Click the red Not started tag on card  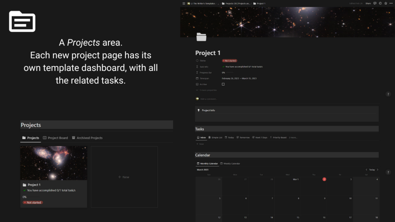(x=33, y=203)
